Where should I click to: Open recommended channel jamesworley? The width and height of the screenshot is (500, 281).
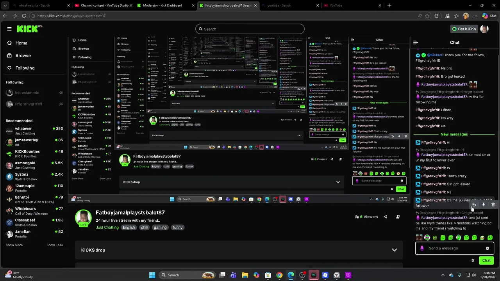[34, 142]
